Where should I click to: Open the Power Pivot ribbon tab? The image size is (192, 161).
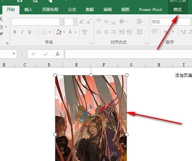tap(150, 9)
